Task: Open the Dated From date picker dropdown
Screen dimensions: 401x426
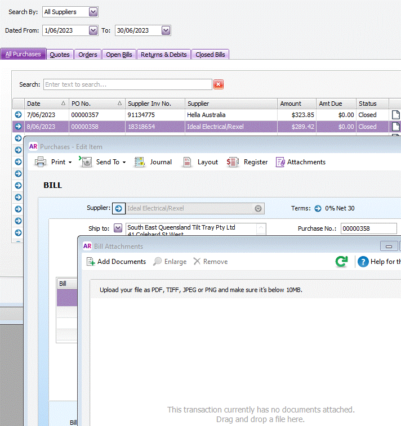Action: pos(93,30)
